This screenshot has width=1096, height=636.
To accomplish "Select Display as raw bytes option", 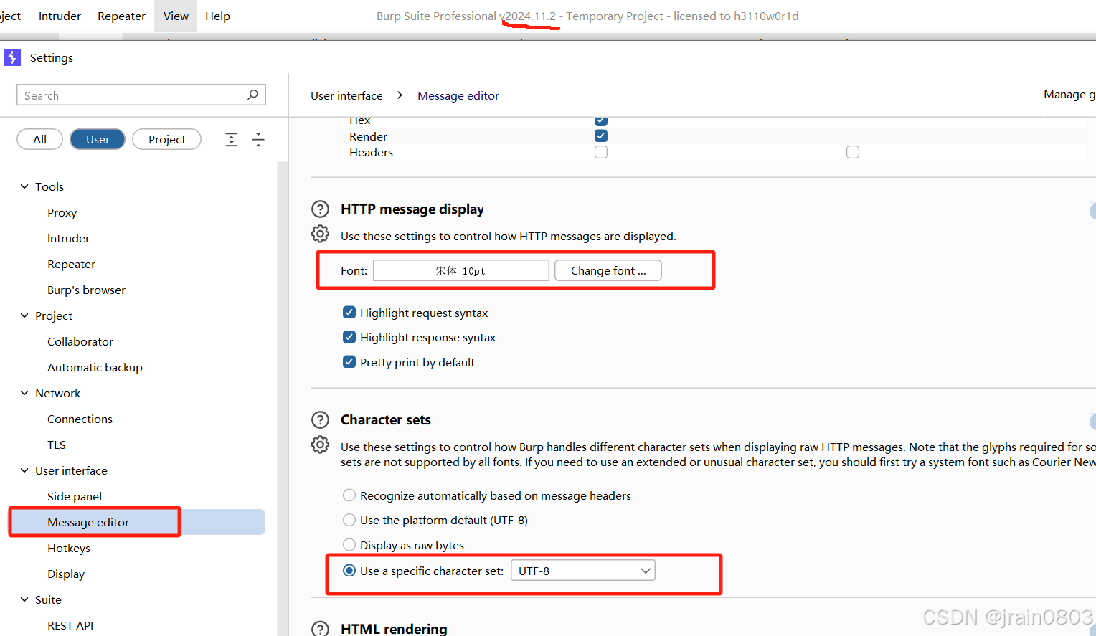I will 349,545.
